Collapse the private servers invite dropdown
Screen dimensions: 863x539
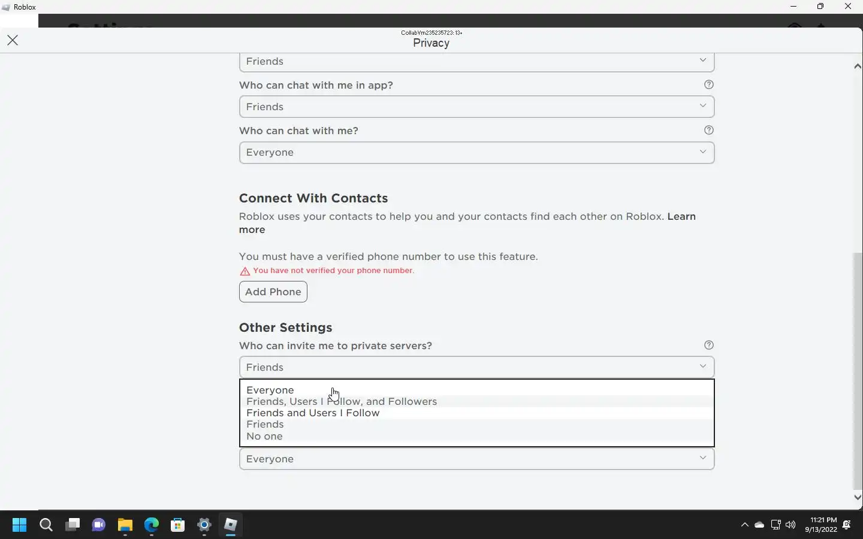pos(476,367)
